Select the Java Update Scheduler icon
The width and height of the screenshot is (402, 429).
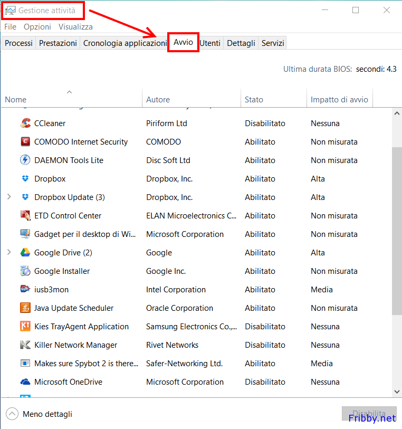[x=25, y=308]
